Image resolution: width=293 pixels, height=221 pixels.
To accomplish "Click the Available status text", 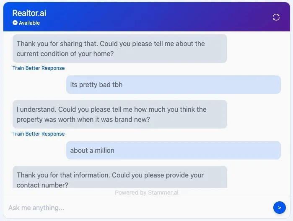I will tap(29, 23).
